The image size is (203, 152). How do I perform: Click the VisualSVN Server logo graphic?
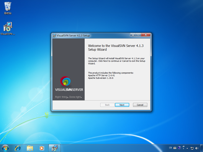(x=65, y=81)
